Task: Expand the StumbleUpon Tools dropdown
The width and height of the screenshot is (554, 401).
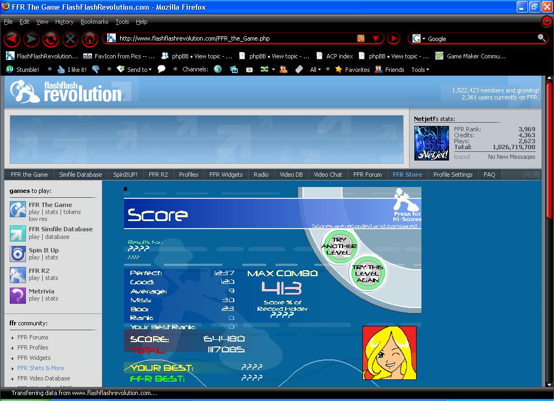Action: click(x=420, y=70)
